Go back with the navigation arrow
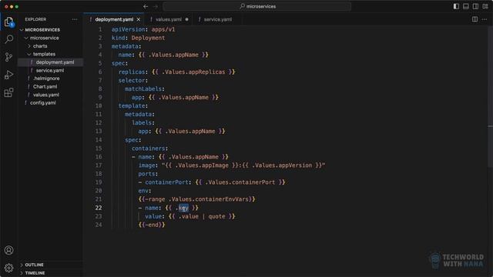 (x=146, y=6)
